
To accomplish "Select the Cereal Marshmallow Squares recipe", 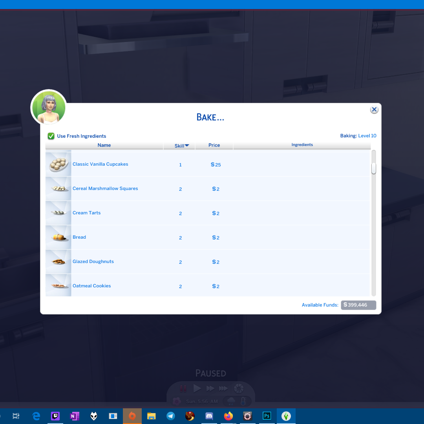I will (x=207, y=189).
